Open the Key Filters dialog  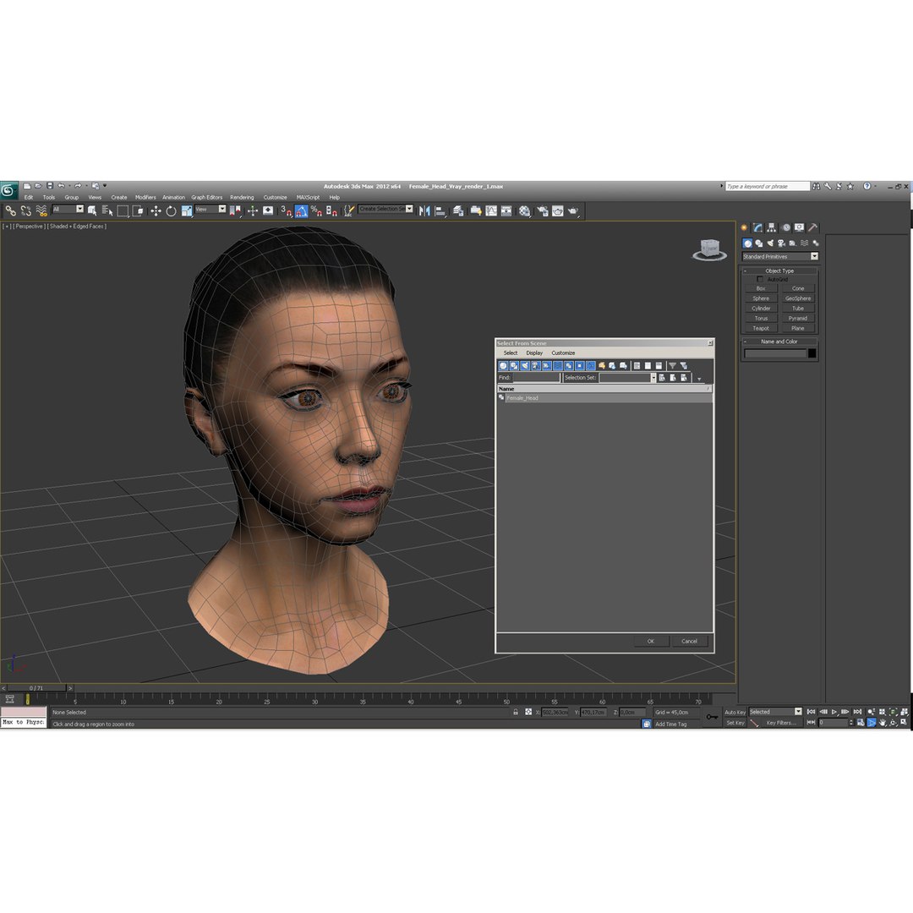780,723
